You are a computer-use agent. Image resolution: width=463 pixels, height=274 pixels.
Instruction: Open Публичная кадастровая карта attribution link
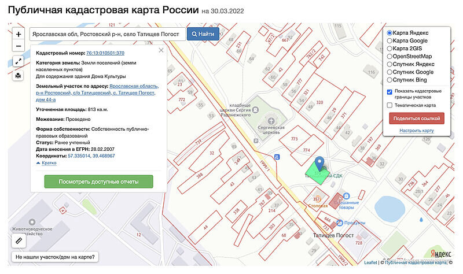coord(416,262)
